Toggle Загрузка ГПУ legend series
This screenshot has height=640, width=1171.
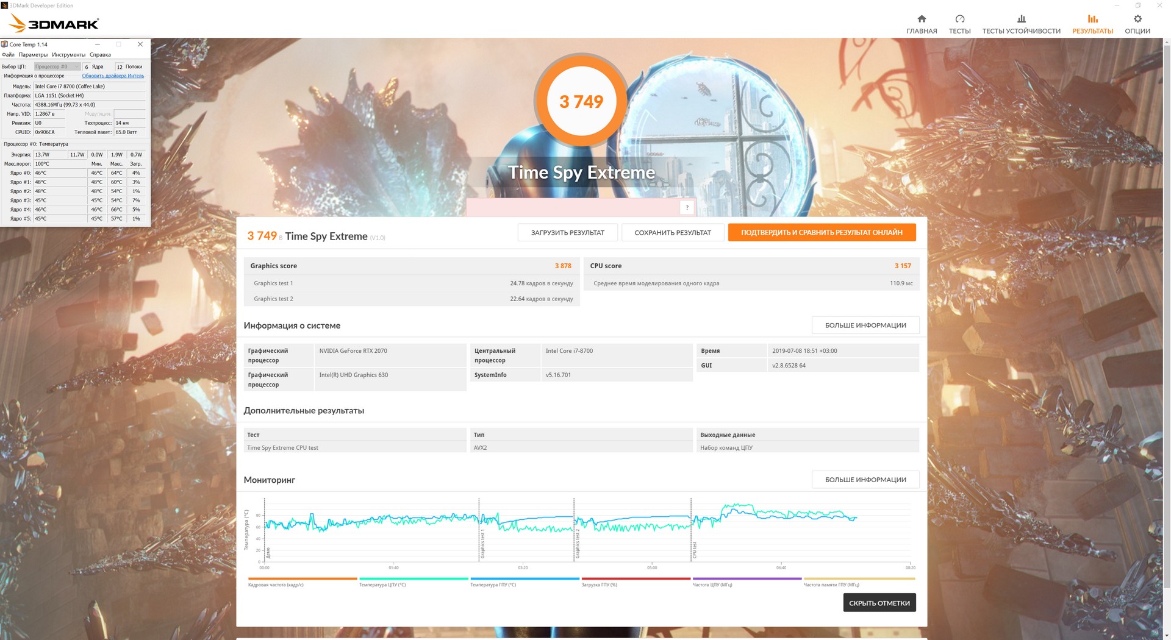[636, 582]
